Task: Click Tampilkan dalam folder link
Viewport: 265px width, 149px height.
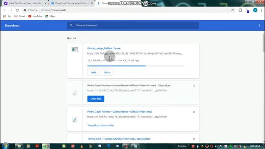Action: click(x=101, y=125)
